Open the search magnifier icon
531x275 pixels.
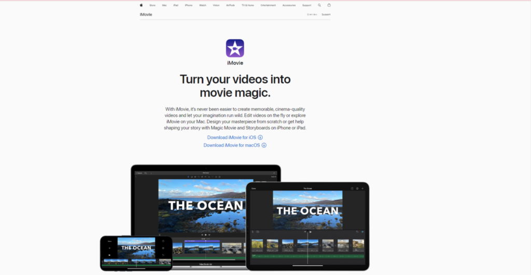[319, 5]
